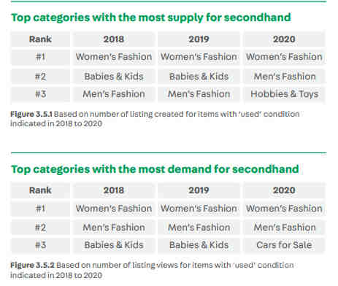338x286 pixels.
Task: Select Rank header in demand table
Action: 40,190
